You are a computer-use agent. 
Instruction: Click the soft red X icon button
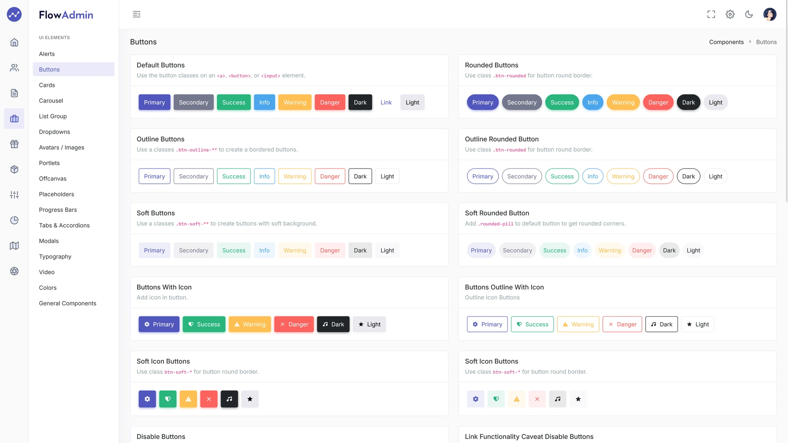[x=537, y=399]
